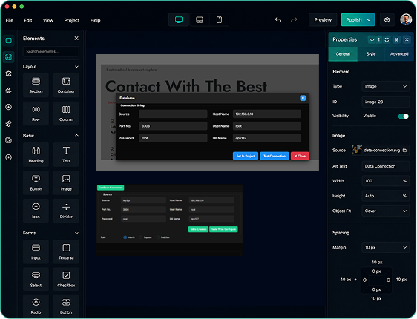Viewport: 417px width, 319px height.
Task: Switch to the Style tab
Action: point(371,54)
